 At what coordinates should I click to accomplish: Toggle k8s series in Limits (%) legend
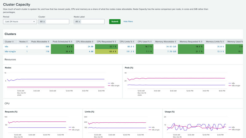click(152, 127)
